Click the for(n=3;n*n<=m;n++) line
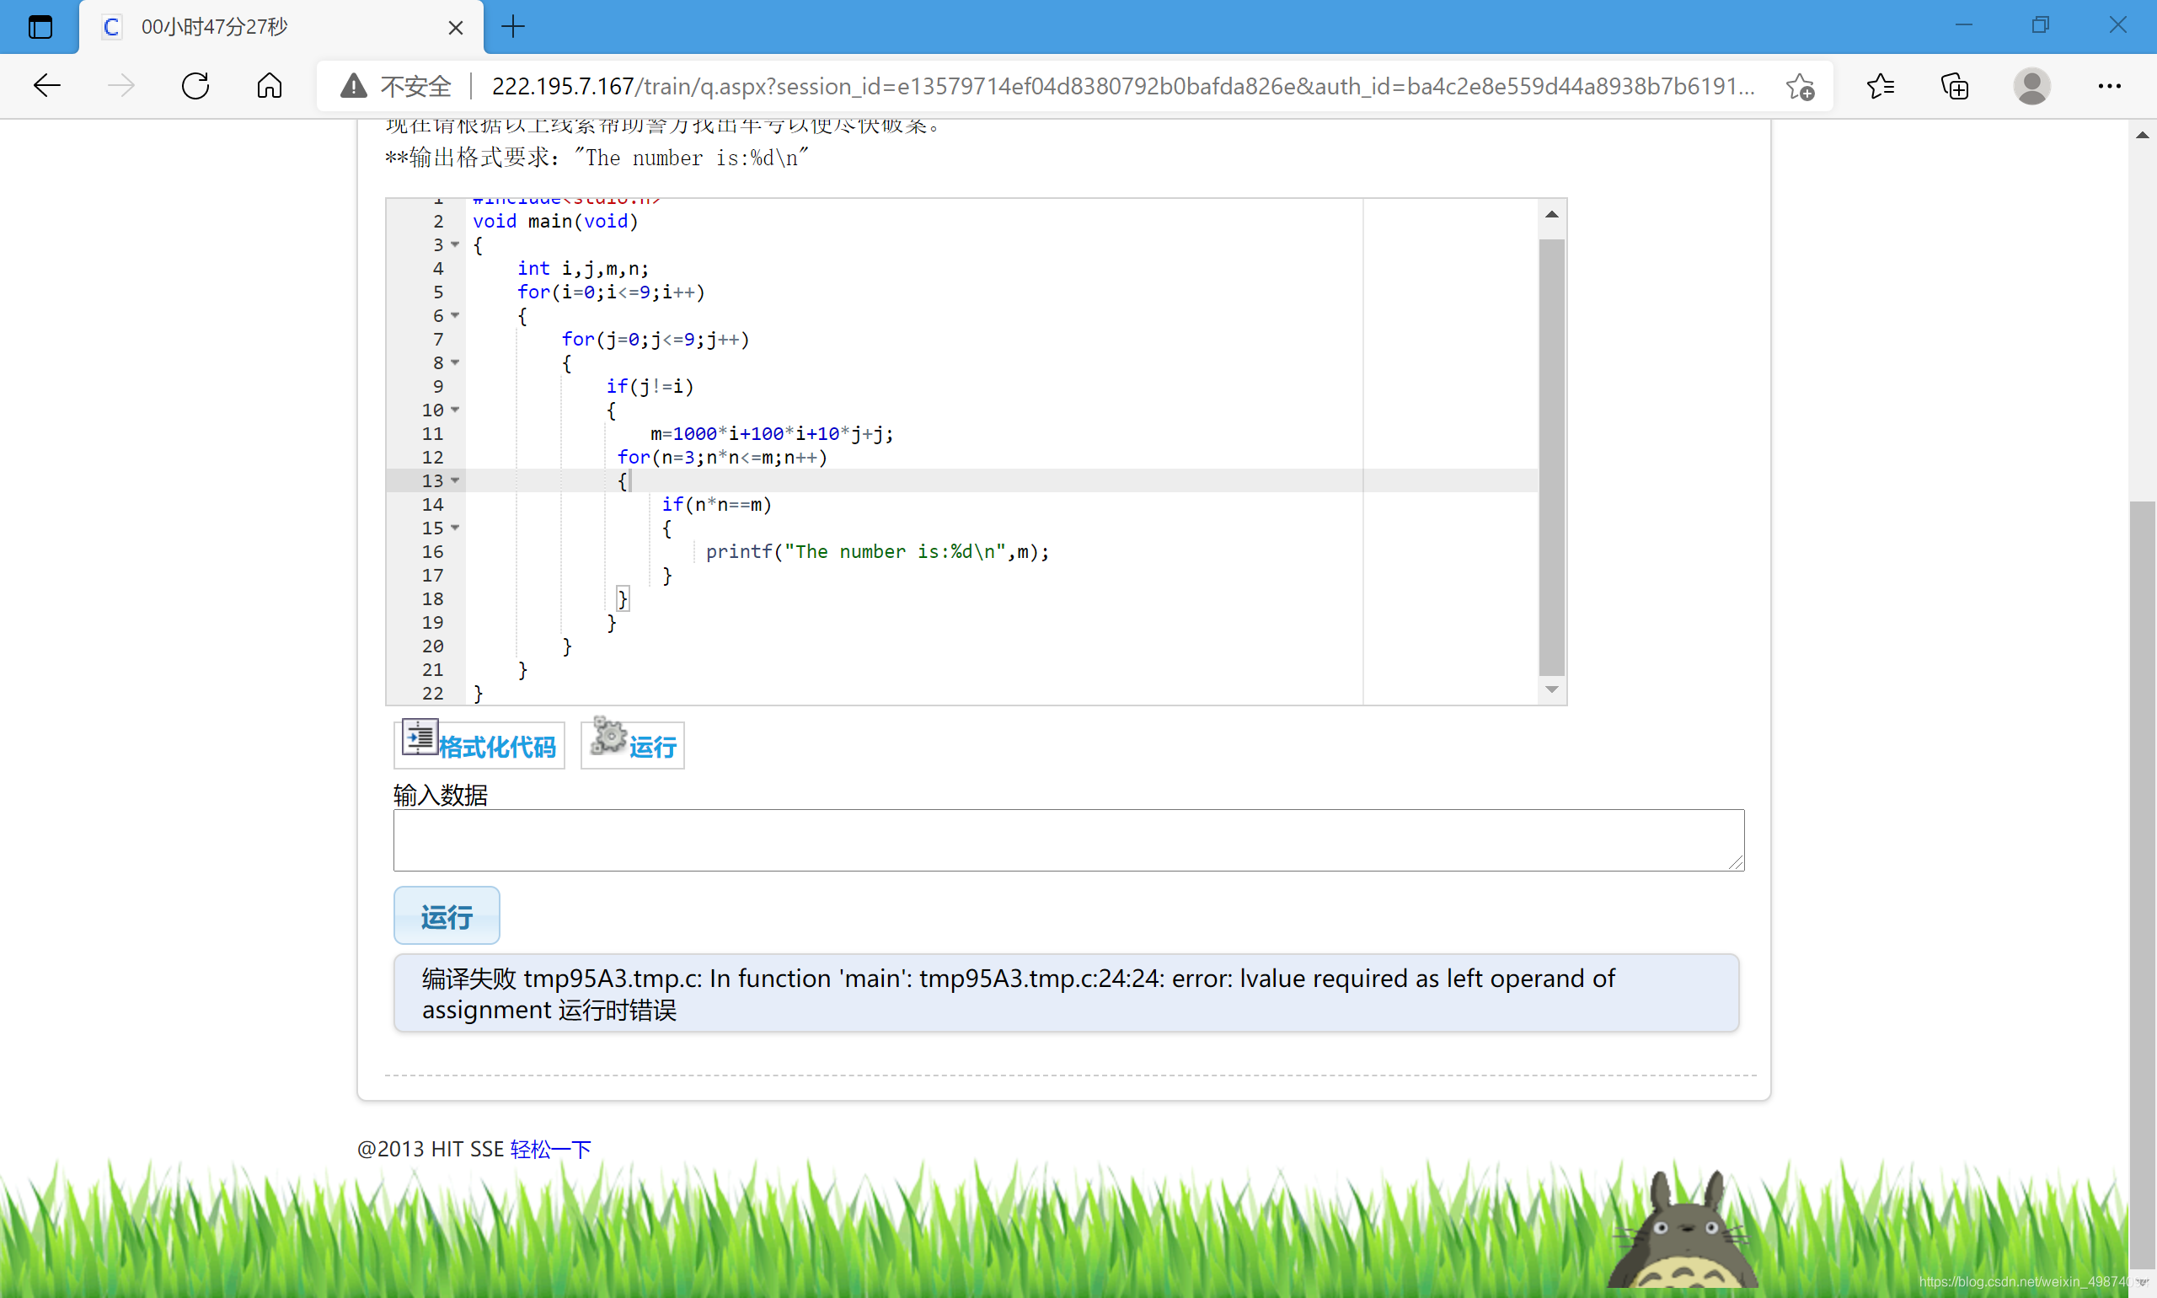 pos(722,458)
